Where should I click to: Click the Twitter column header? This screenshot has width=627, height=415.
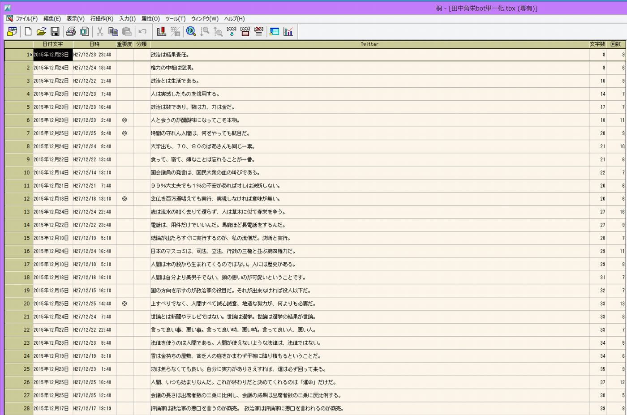click(369, 44)
